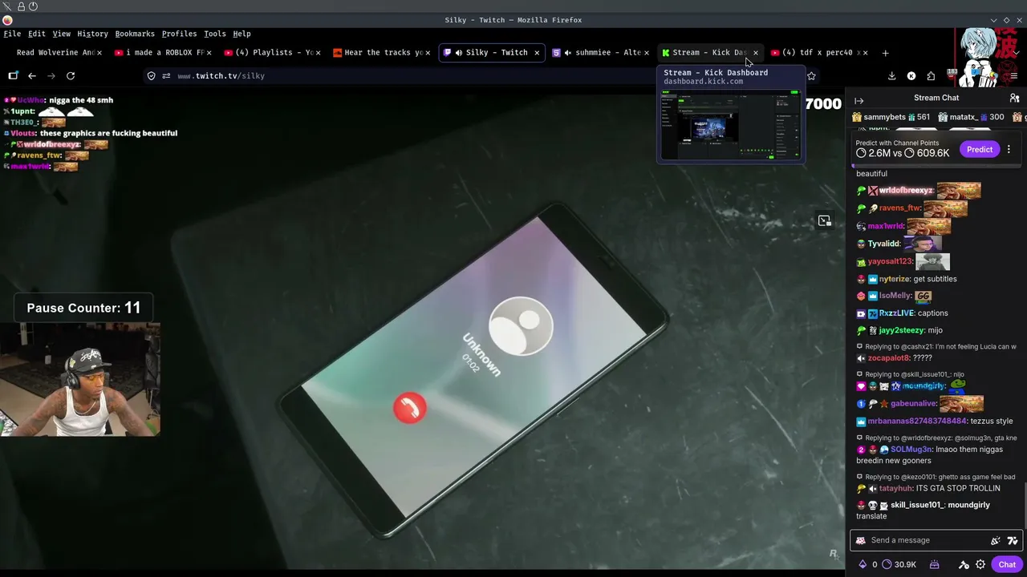Open mrbananas827483748484 username in chat
Viewport: 1027px width, 577px height.
[x=917, y=421]
